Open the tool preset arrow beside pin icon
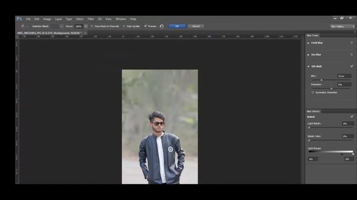357x200 pixels. 27,26
